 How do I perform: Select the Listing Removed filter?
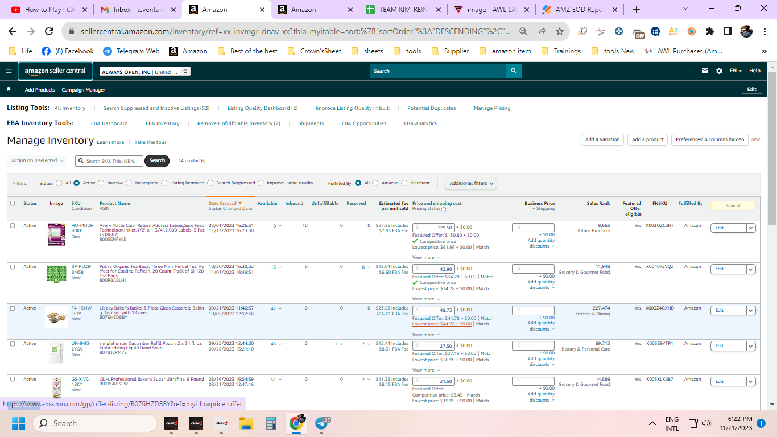(164, 183)
